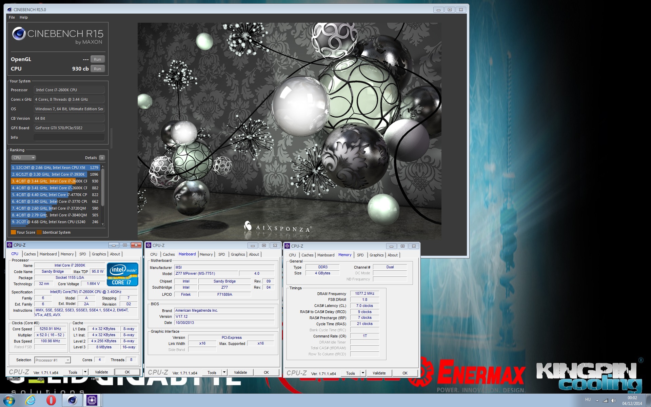Open About tab in CPU-Z CPU window
Screen dimensions: 651x407
[x=115, y=254]
